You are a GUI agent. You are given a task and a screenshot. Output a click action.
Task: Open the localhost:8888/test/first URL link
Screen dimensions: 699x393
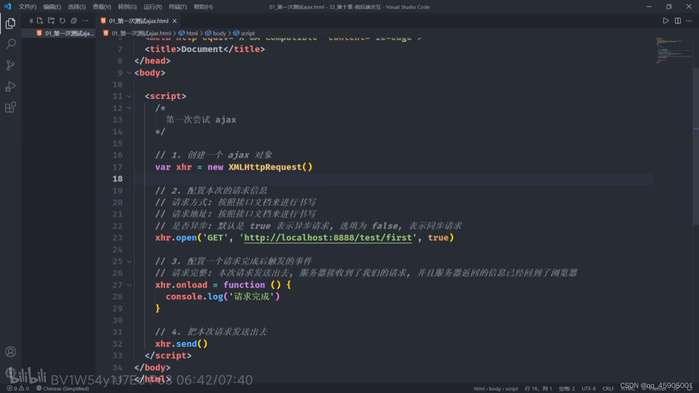328,238
